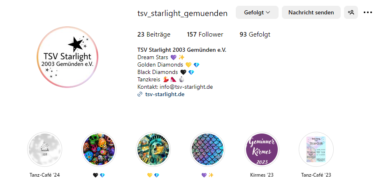This screenshot has width=388, height=189.
Task: Expand the Gefolgt dropdown button
Action: 257,12
